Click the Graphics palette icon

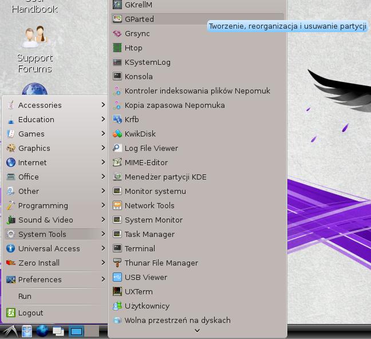coord(11,148)
